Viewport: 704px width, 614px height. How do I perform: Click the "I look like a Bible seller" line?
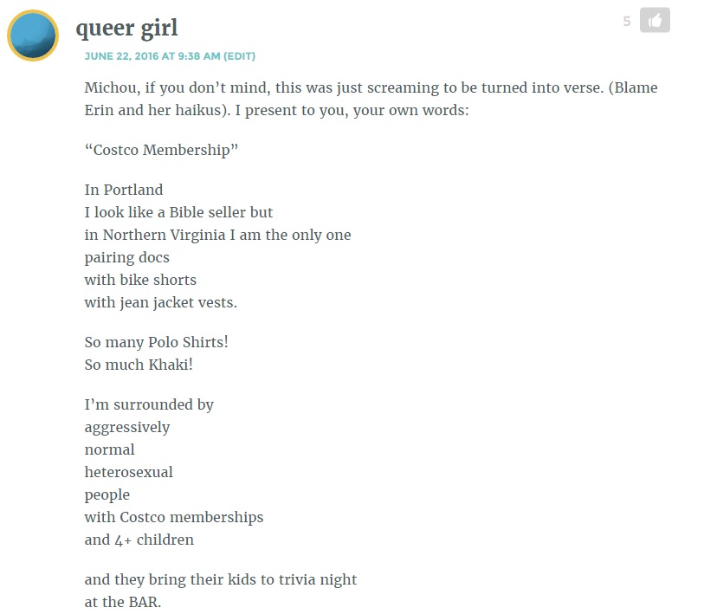click(x=178, y=212)
